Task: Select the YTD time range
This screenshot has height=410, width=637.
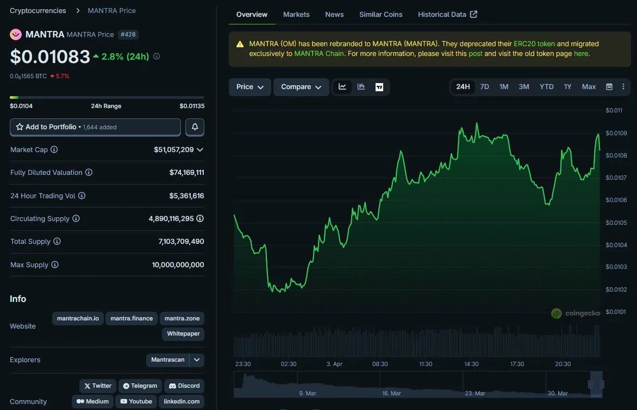Action: tap(546, 87)
